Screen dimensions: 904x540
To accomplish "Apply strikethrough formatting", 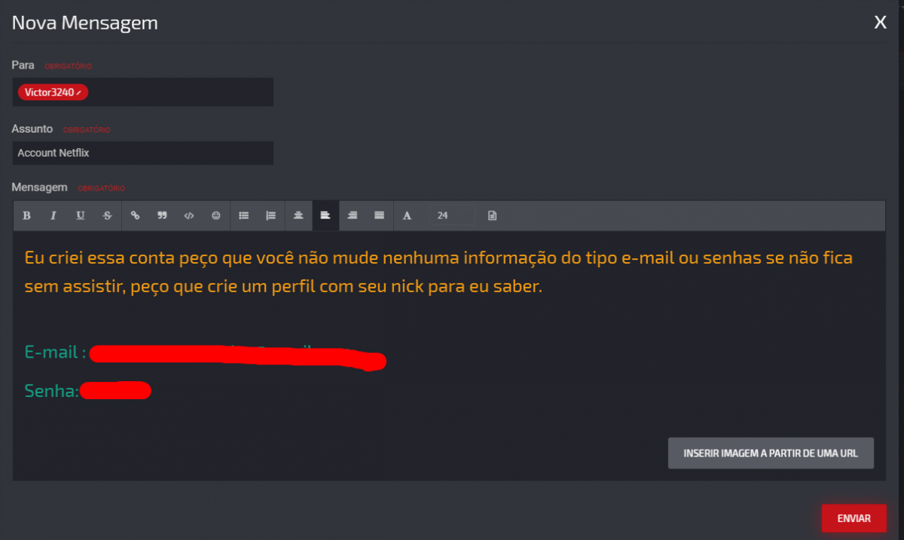I will coord(108,215).
